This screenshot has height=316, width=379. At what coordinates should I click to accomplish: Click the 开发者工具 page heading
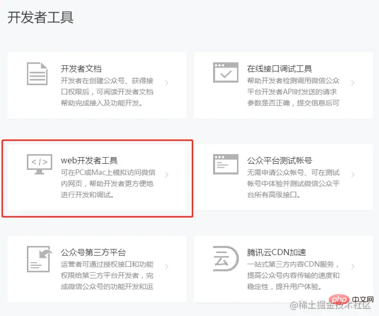tap(41, 17)
